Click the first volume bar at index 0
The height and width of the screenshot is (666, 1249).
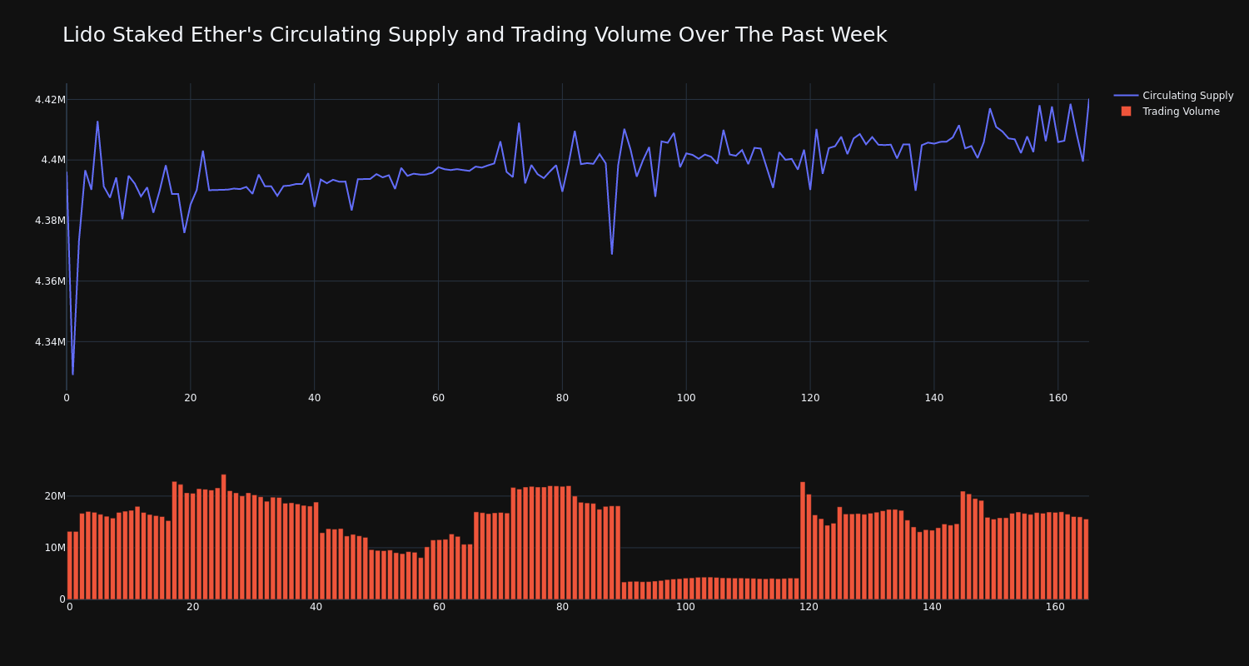point(70,565)
